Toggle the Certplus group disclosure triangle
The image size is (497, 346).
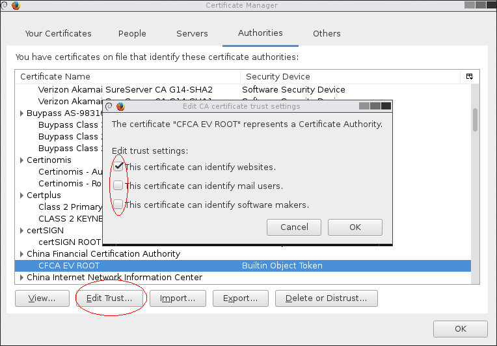click(21, 195)
